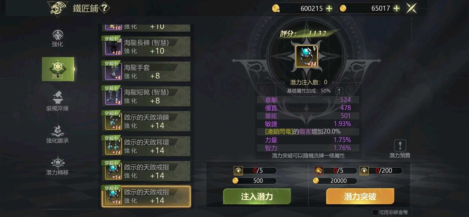Enable the 可用非綁金幣 checkbox
This screenshot has height=217, width=469.
(x=375, y=212)
